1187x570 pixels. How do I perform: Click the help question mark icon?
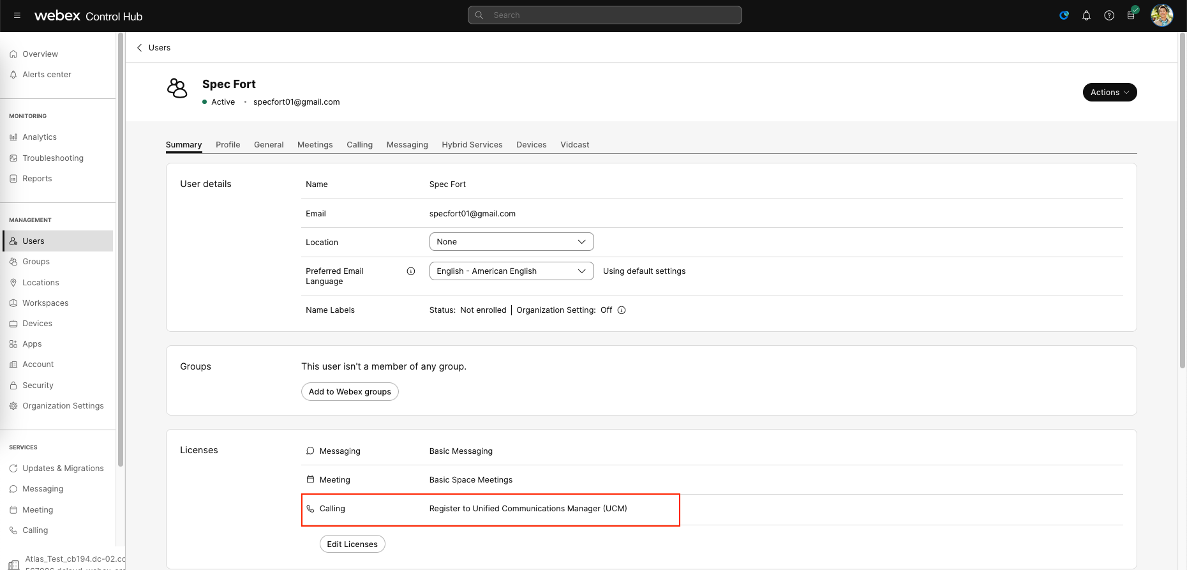tap(1109, 15)
